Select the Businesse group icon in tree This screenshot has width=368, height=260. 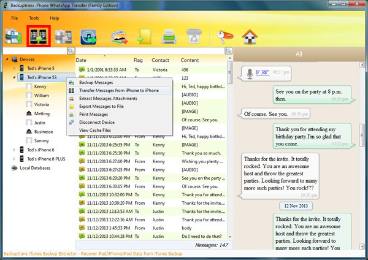[x=29, y=131]
